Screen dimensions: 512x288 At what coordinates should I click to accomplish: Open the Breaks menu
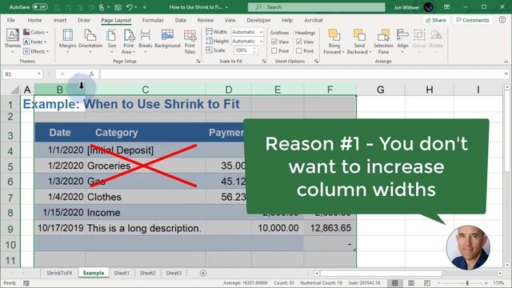[146, 41]
